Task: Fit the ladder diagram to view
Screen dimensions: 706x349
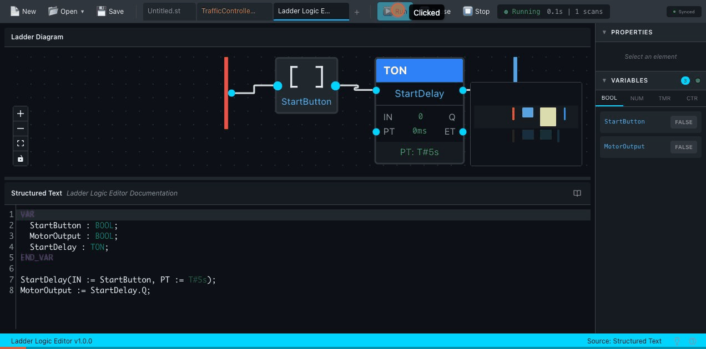Action: [x=21, y=143]
